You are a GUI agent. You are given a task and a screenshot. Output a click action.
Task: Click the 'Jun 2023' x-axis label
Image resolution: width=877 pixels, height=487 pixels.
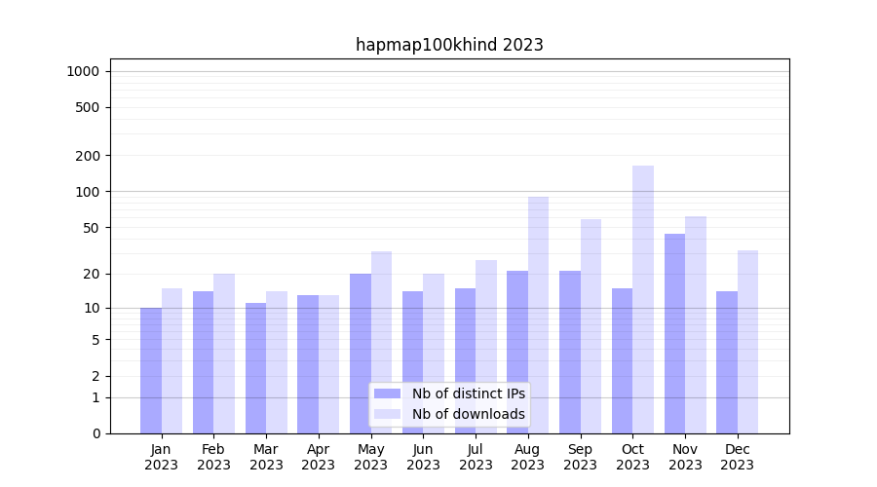[423, 457]
